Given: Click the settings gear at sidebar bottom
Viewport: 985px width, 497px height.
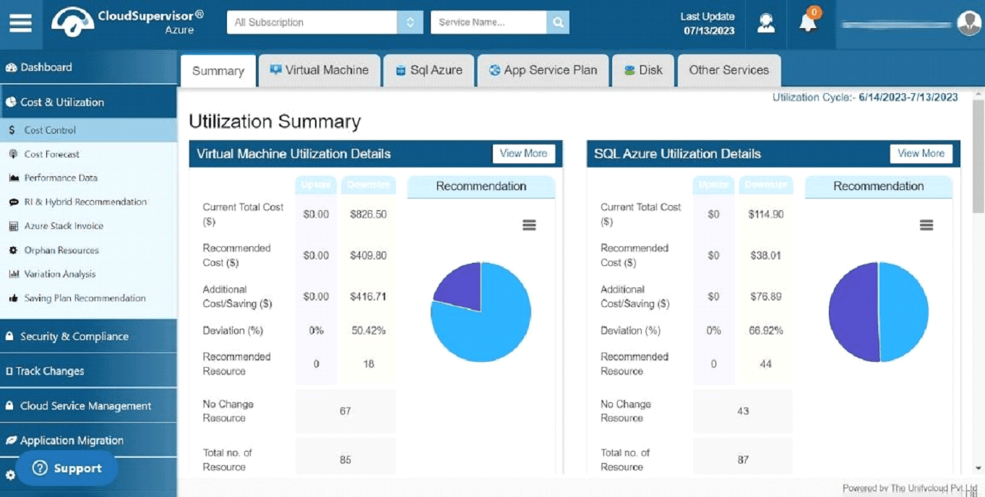Looking at the screenshot, I should click(x=10, y=475).
